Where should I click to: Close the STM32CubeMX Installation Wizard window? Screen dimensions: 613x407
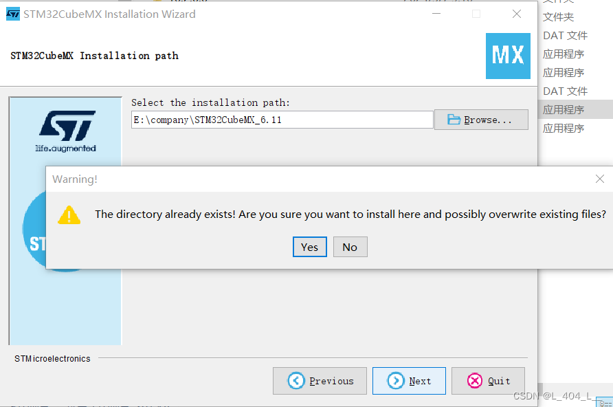click(x=516, y=14)
